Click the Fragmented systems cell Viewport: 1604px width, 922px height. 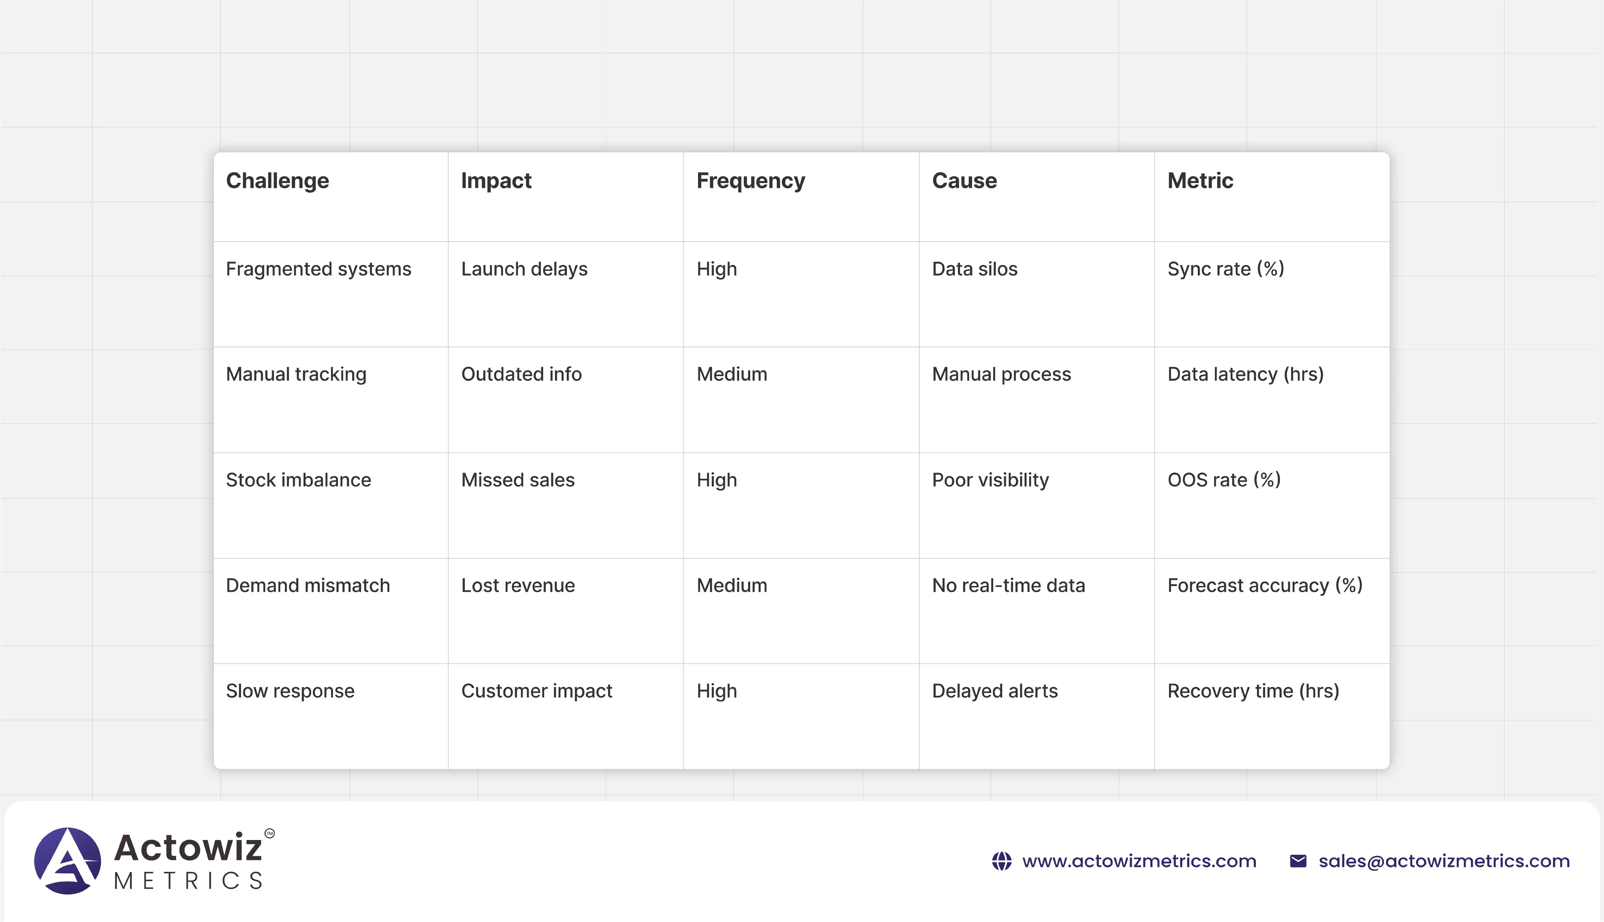click(318, 269)
